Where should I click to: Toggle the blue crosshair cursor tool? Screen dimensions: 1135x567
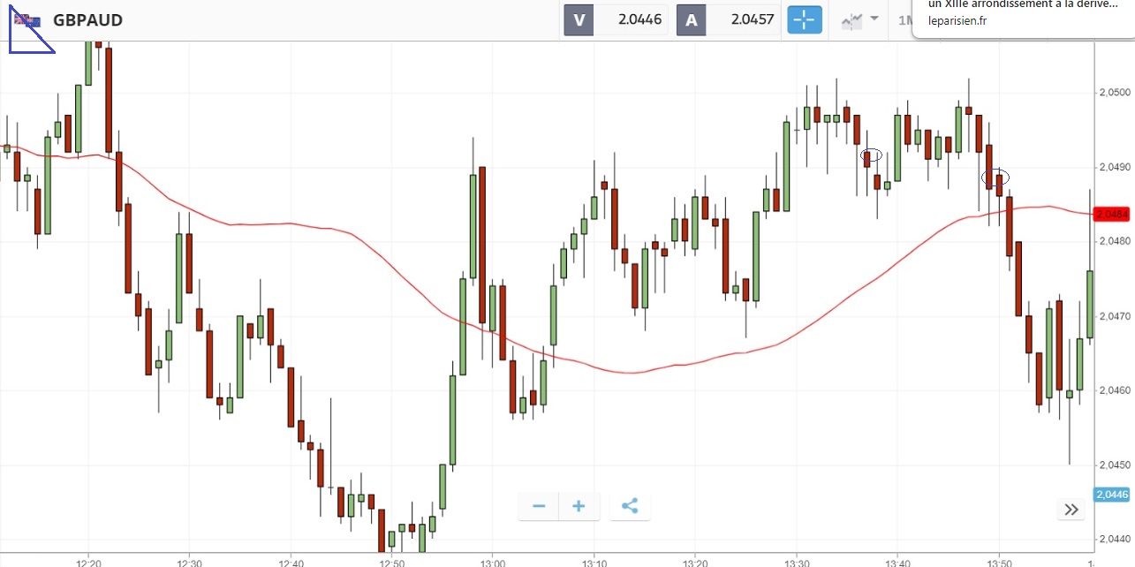tap(805, 20)
